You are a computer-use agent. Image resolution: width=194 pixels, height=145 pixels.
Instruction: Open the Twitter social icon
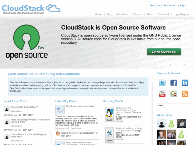(162, 83)
